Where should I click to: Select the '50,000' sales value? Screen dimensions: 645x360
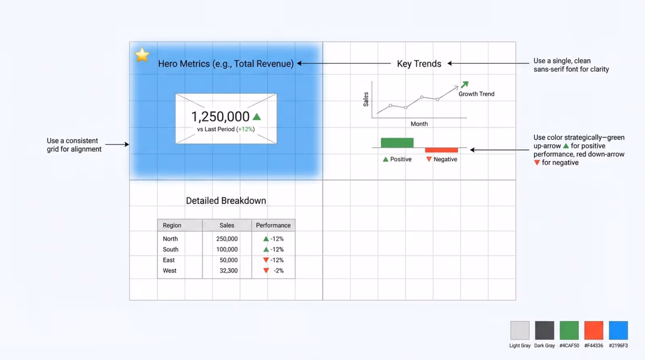[229, 260]
